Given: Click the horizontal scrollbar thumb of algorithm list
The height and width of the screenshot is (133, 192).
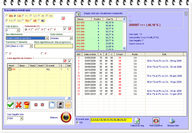Looking at the screenshot, I should tap(38, 98).
